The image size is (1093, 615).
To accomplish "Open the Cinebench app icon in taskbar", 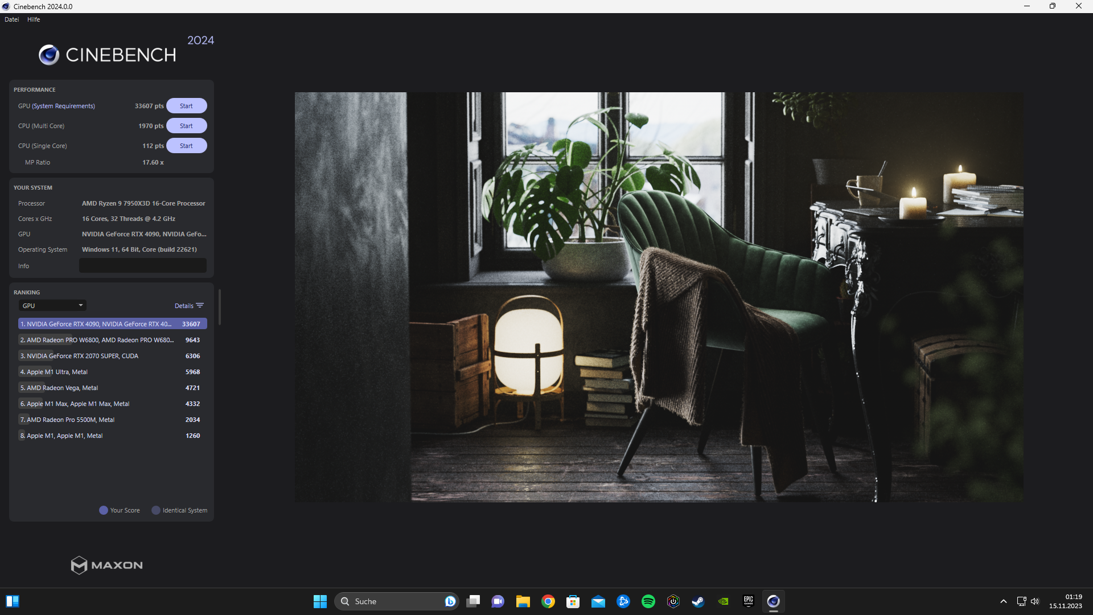I will click(773, 601).
